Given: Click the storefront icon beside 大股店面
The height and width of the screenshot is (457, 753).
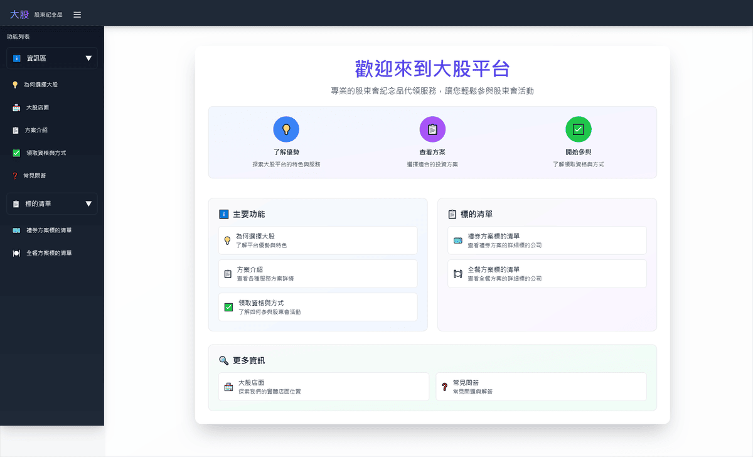Looking at the screenshot, I should [15, 107].
